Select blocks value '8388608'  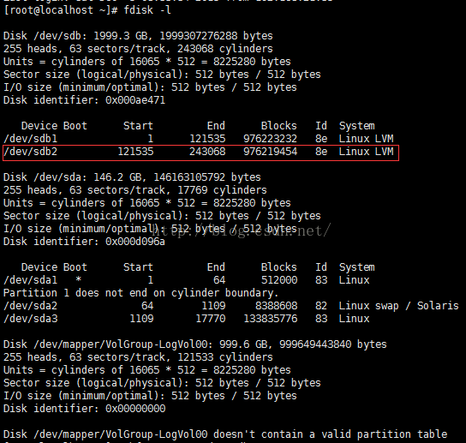[276, 306]
